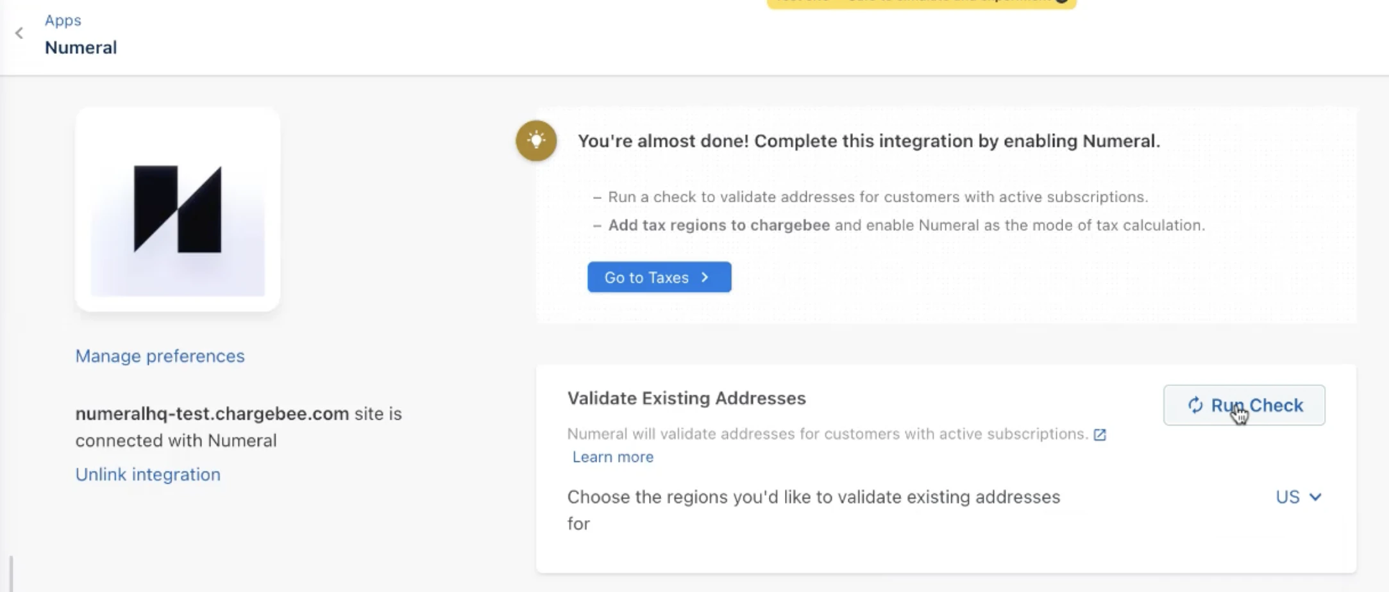Image resolution: width=1389 pixels, height=592 pixels.
Task: Expand the US region dropdown
Action: [x=1299, y=497]
